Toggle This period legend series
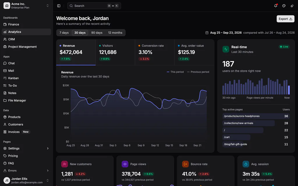The height and width of the screenshot is (186, 298). coord(175,72)
